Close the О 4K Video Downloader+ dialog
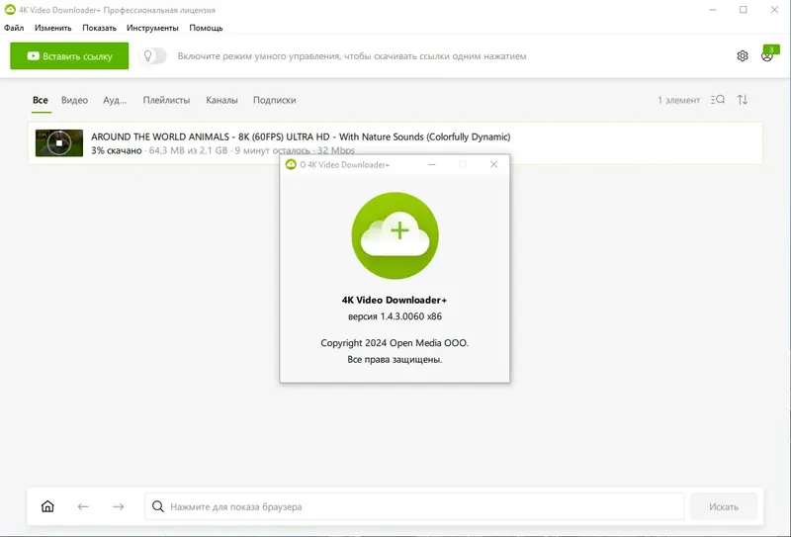The image size is (791, 537). pyautogui.click(x=493, y=164)
